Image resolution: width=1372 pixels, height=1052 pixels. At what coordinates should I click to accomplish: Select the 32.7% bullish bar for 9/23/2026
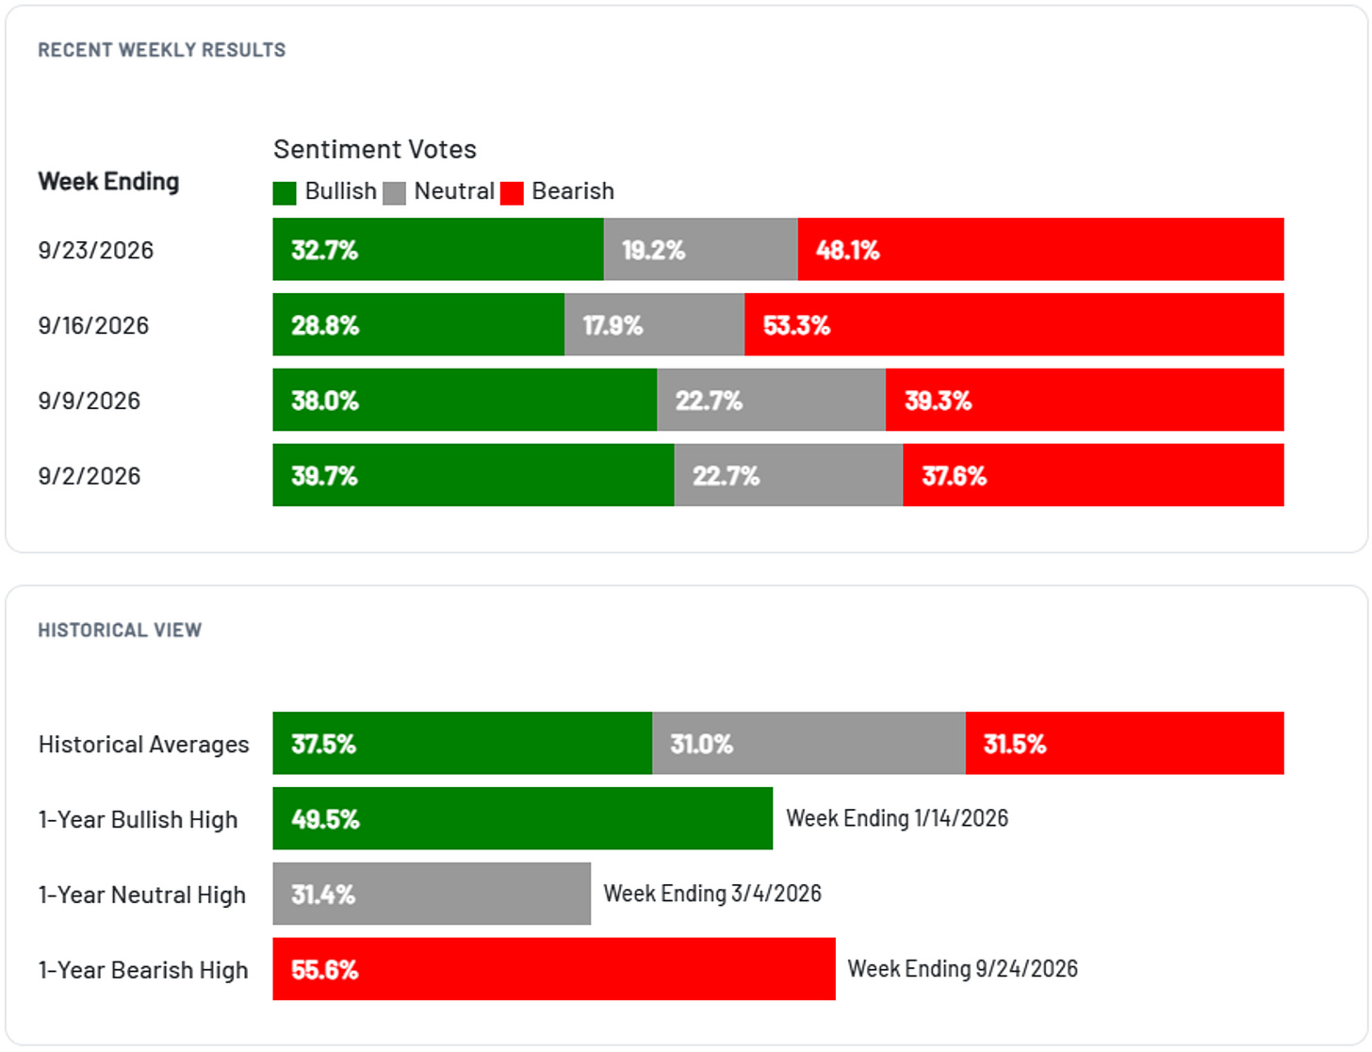pos(438,250)
